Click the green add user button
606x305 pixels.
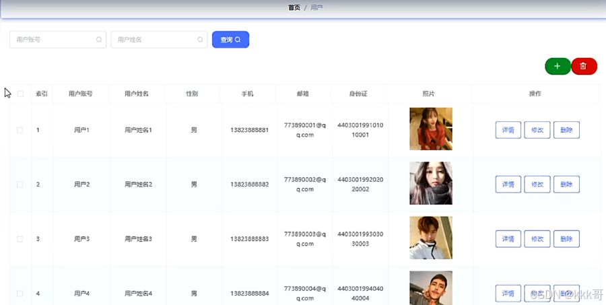tap(558, 66)
